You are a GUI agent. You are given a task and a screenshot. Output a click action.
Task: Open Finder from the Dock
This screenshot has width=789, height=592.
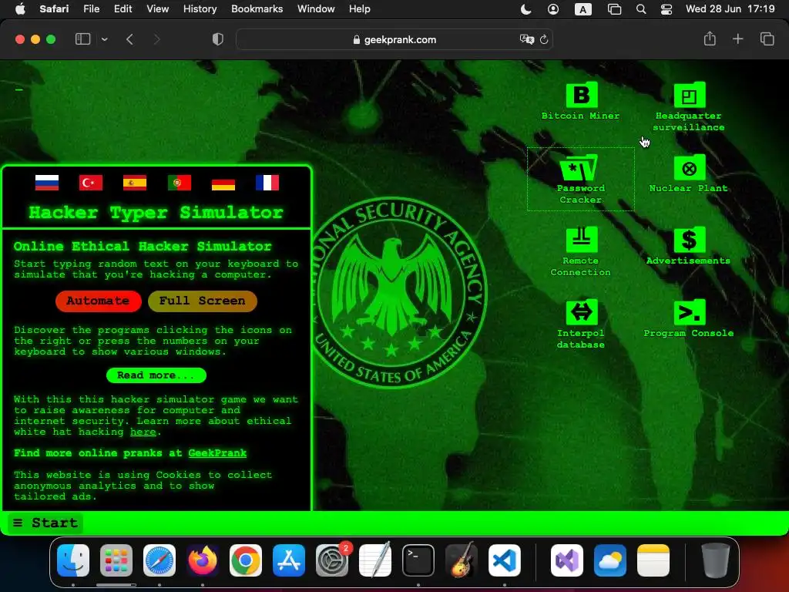point(73,560)
